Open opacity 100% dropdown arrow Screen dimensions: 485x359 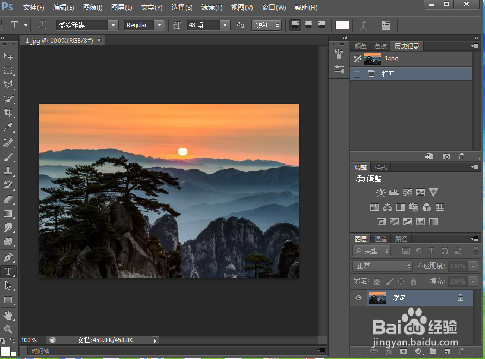(x=473, y=266)
